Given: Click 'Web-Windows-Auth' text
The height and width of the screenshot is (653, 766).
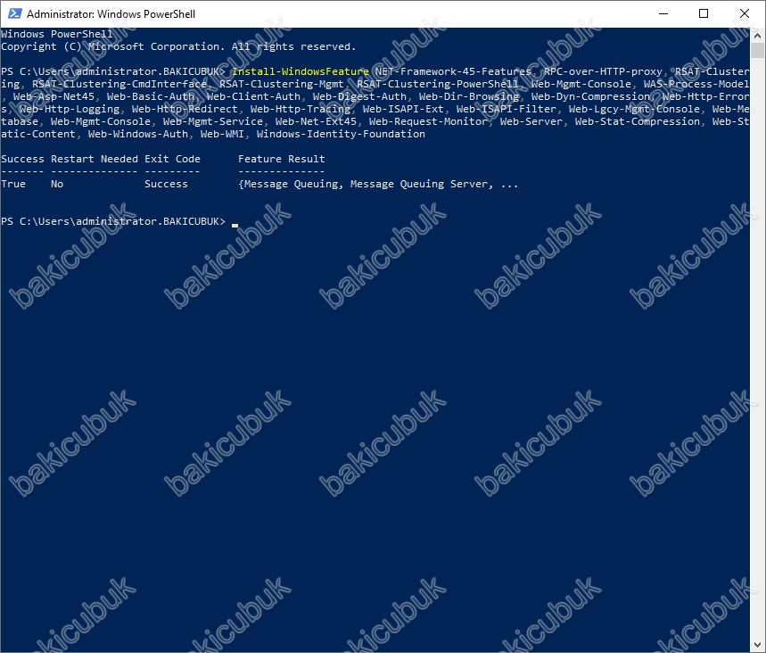Looking at the screenshot, I should point(138,134).
